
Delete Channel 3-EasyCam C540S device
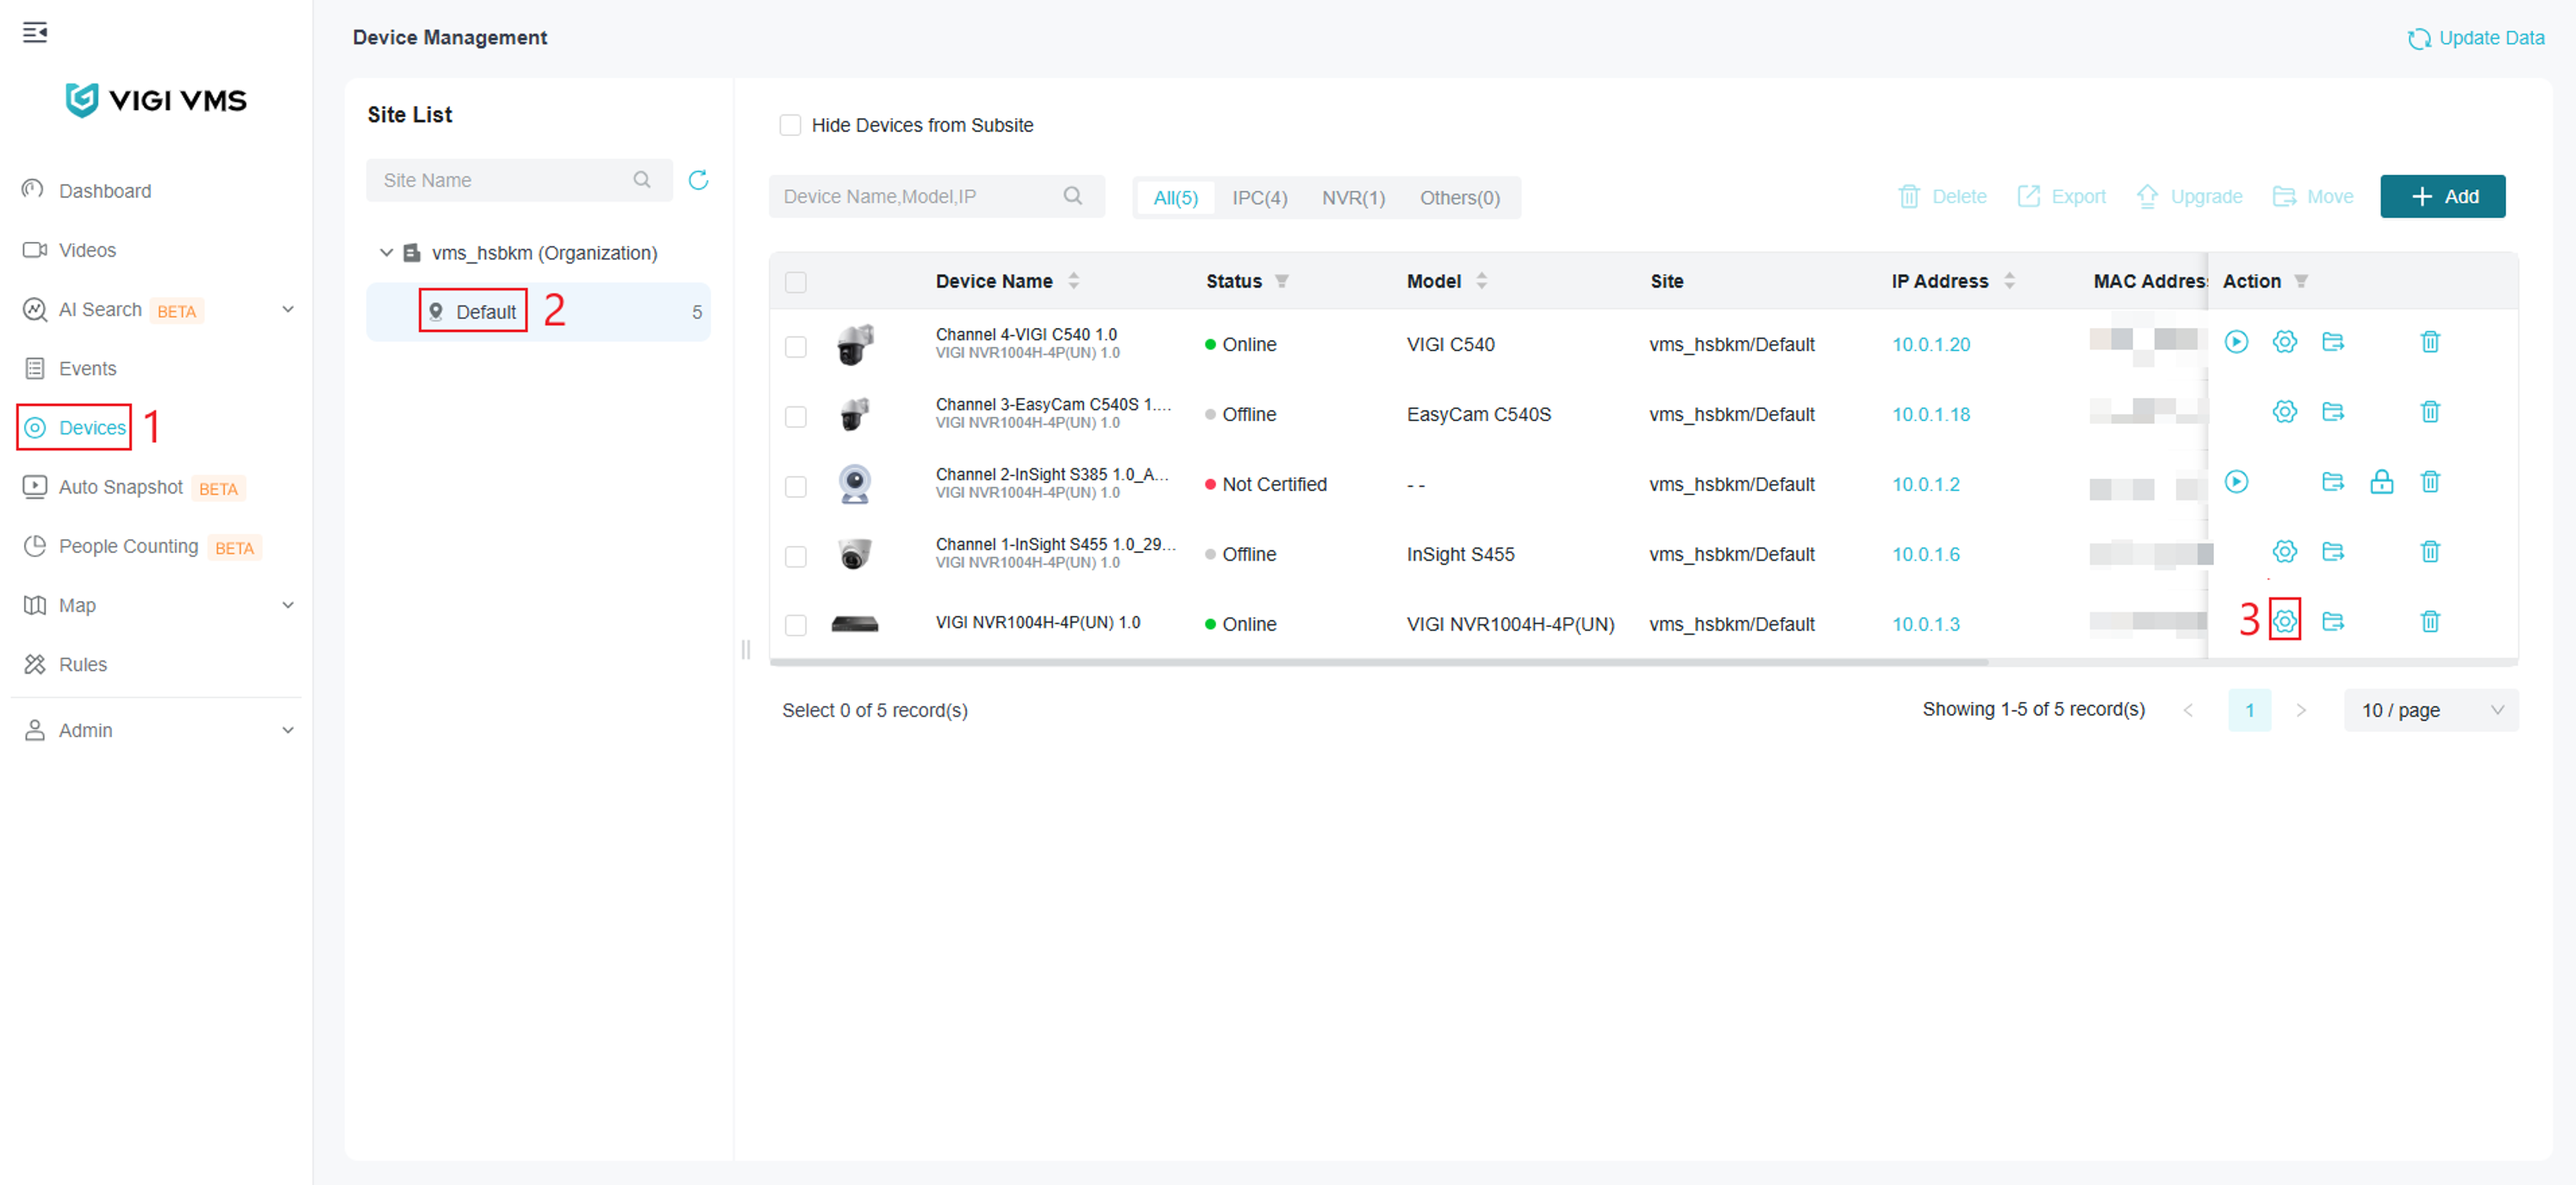[2430, 412]
